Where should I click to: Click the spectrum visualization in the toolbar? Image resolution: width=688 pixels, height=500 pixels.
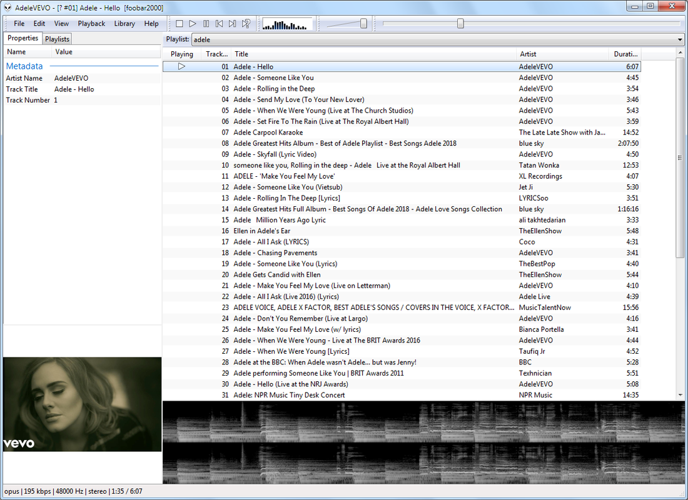coord(286,24)
